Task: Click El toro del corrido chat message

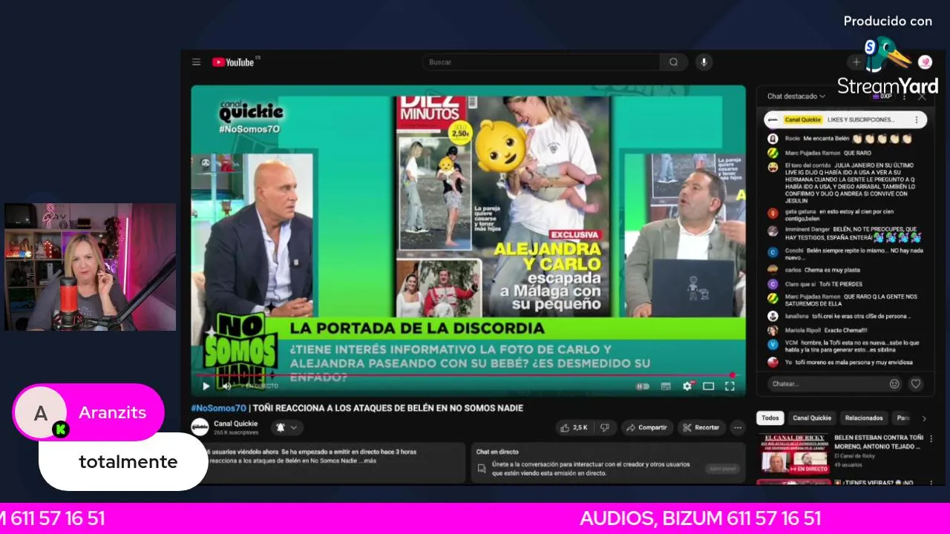Action: click(845, 182)
